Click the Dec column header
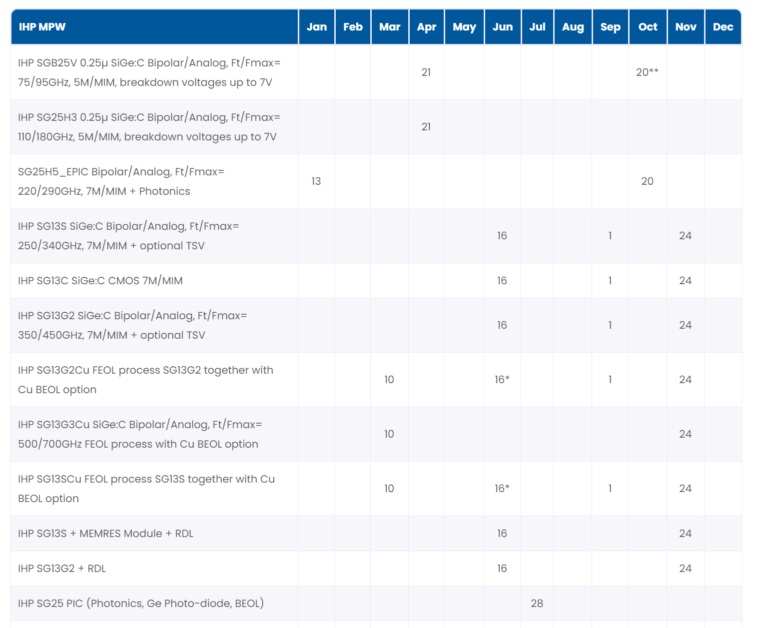The height and width of the screenshot is (628, 757). [x=723, y=27]
